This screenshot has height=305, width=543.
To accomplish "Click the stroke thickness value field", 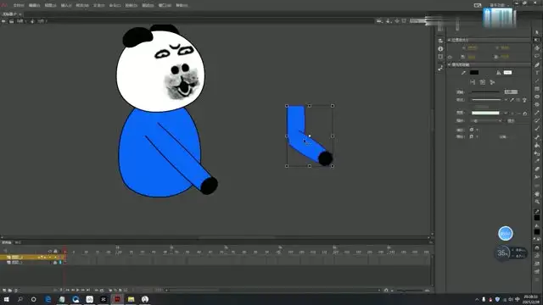I will [x=511, y=92].
